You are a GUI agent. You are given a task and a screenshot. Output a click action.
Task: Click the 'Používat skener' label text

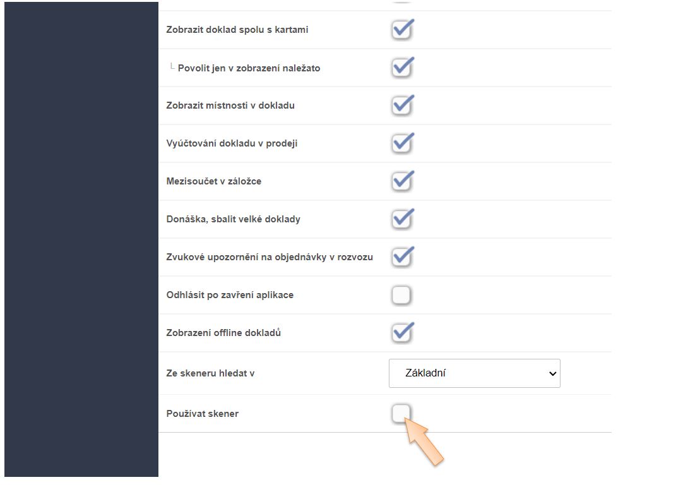coord(202,414)
